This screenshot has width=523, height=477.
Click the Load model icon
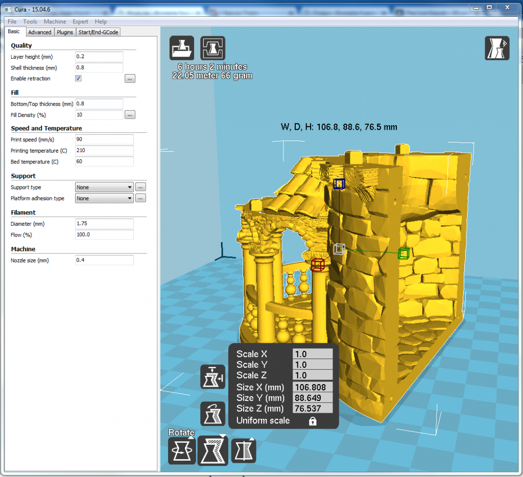coord(181,49)
